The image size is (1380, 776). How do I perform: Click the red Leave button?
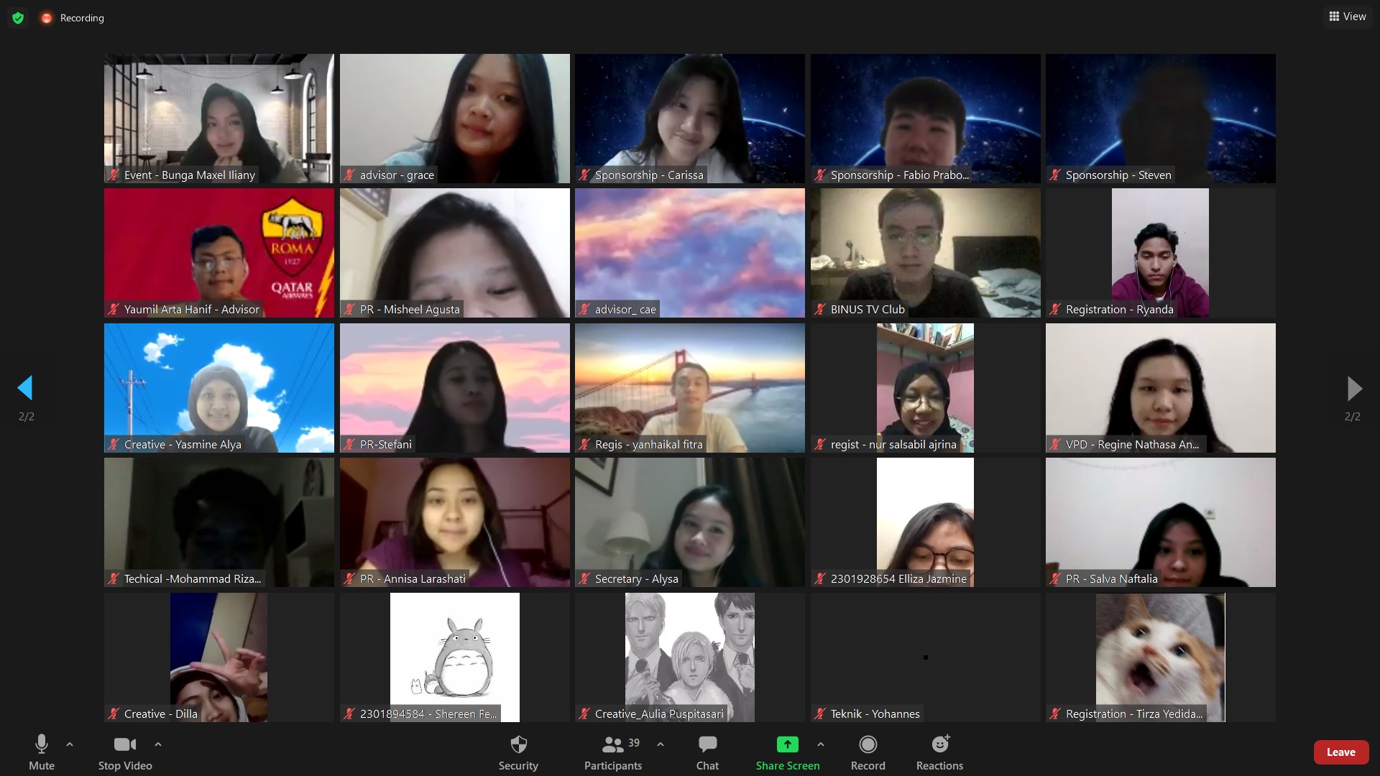coord(1340,752)
